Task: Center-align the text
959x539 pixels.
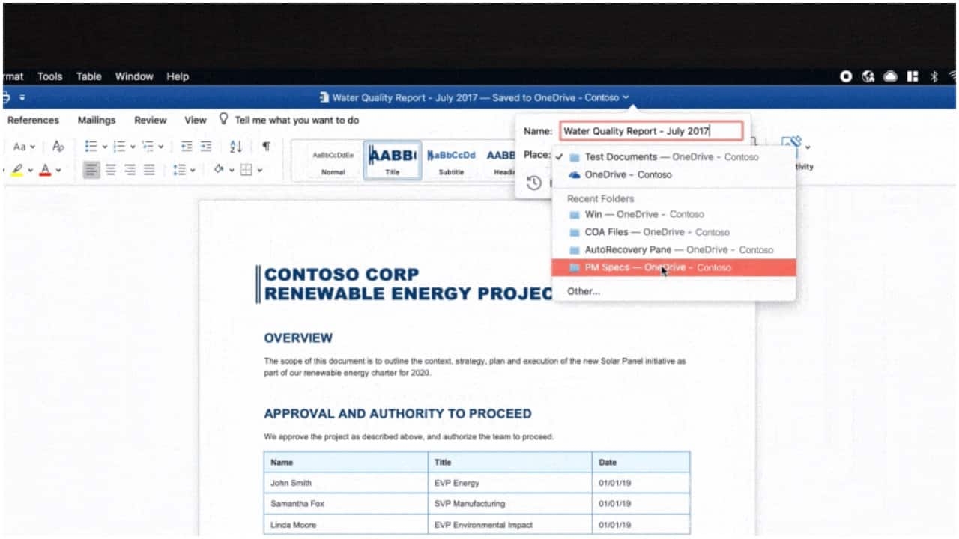Action: (110, 170)
